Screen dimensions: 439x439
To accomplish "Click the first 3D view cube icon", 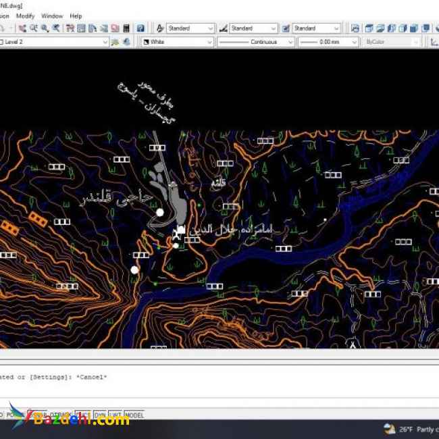I will pos(369,28).
